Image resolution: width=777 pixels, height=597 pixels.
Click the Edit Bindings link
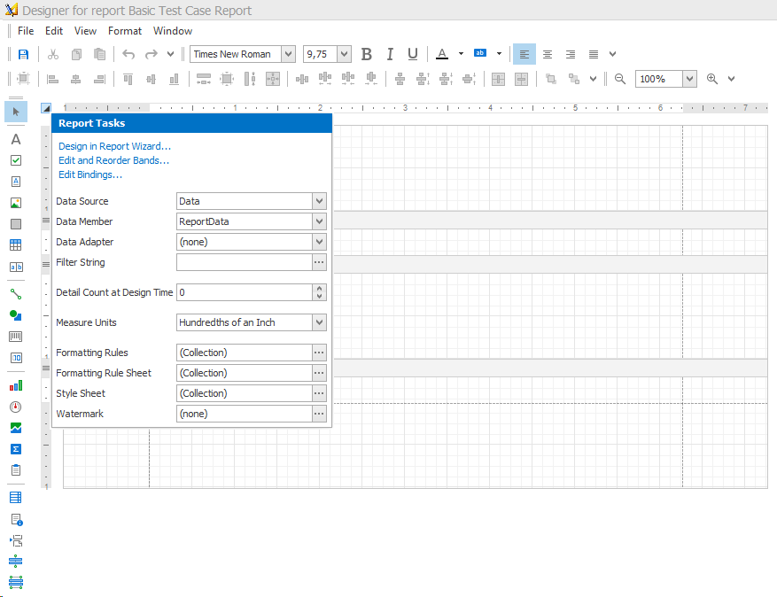[90, 174]
